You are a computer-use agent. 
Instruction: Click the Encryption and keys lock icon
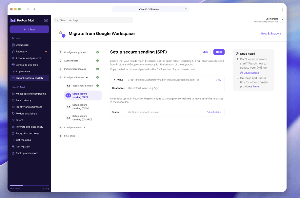tap(13, 133)
